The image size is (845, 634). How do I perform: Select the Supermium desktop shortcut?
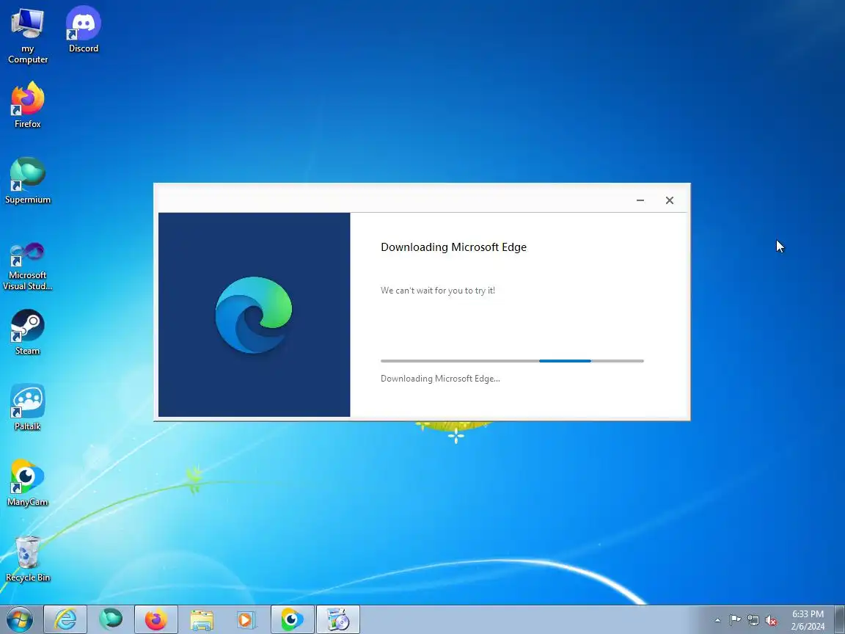click(27, 181)
